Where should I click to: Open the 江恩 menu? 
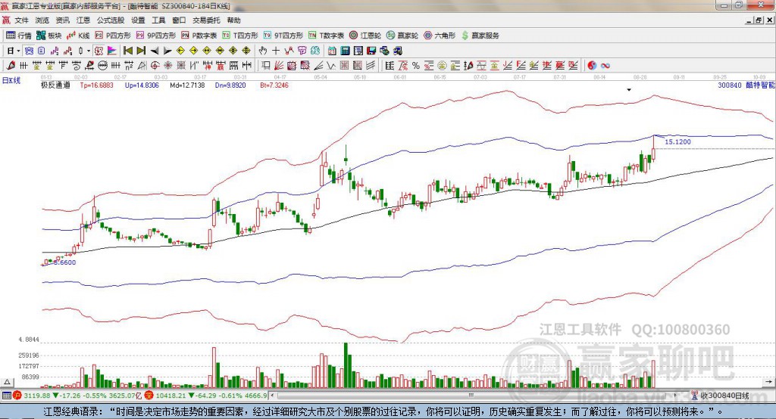[x=83, y=20]
